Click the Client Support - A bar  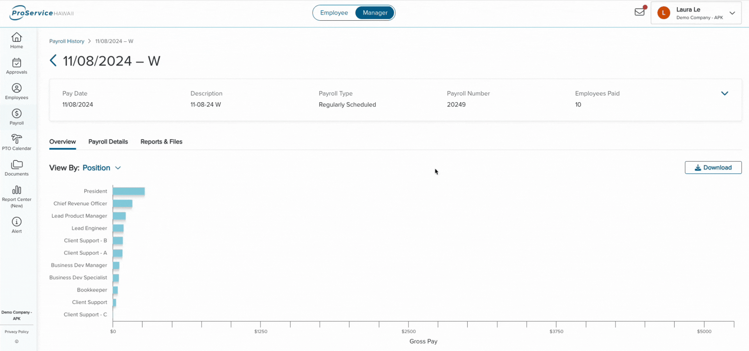[118, 253]
